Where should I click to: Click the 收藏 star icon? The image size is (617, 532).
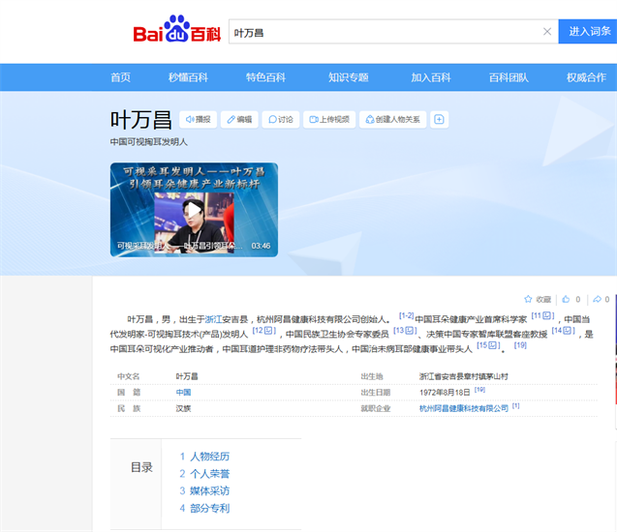[x=528, y=300]
